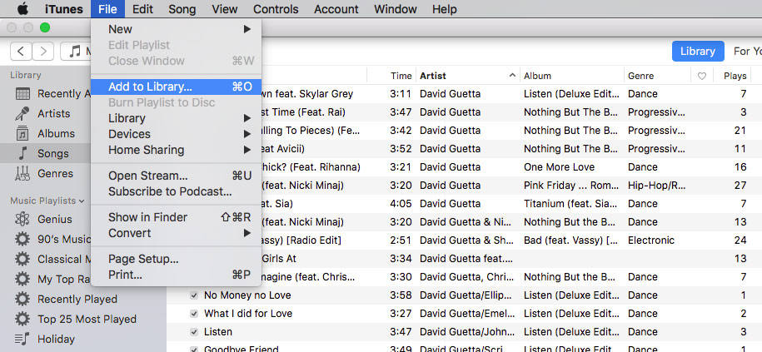Select Print menu entry
762x352 pixels.
pos(176,275)
